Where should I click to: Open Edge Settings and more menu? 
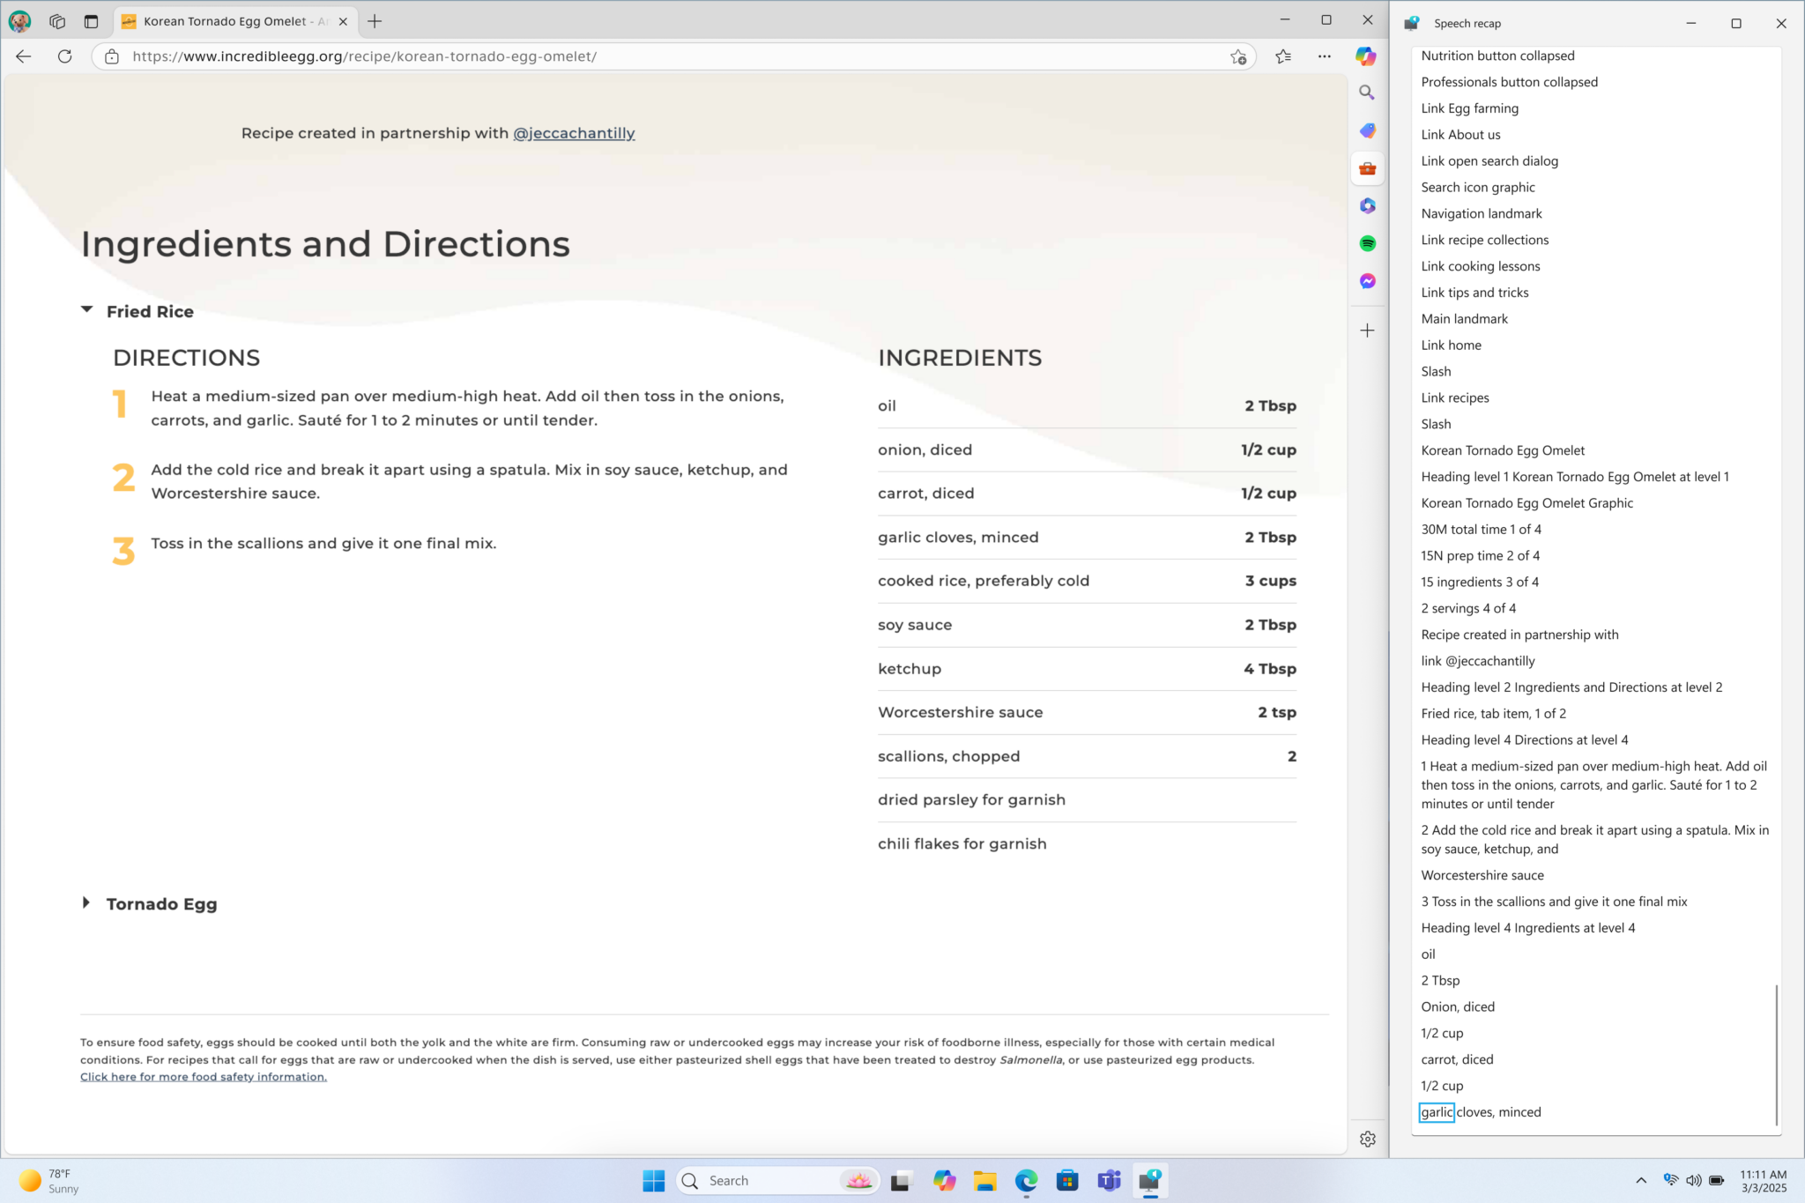click(x=1324, y=56)
